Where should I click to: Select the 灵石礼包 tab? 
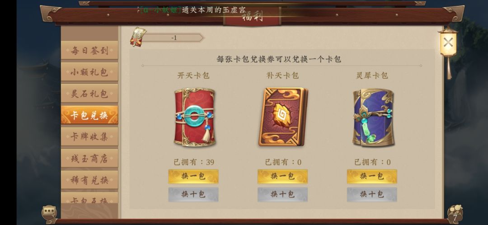pos(89,94)
